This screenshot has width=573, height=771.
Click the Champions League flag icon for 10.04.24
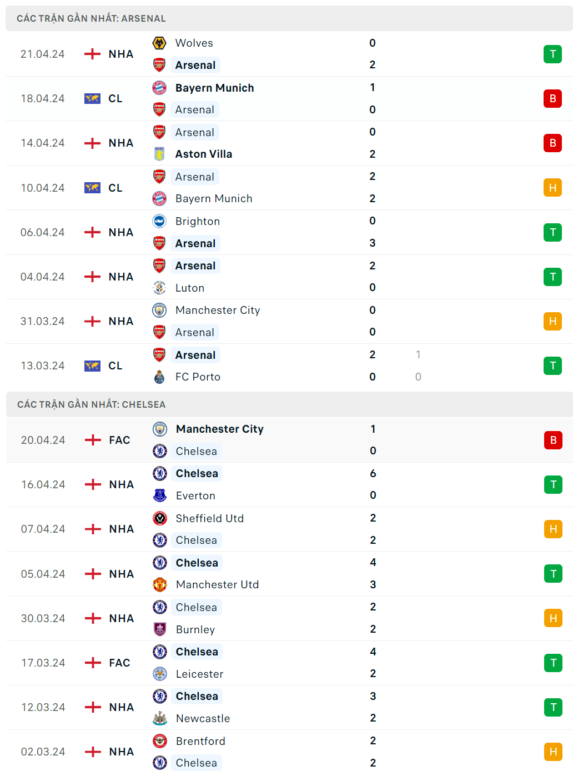pyautogui.click(x=92, y=188)
